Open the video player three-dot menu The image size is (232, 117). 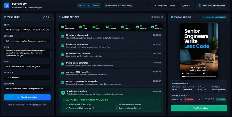(215, 73)
